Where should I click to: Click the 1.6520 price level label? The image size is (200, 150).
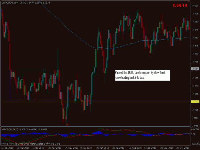(x=195, y=6)
